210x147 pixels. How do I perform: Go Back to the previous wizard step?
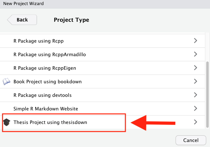22,20
